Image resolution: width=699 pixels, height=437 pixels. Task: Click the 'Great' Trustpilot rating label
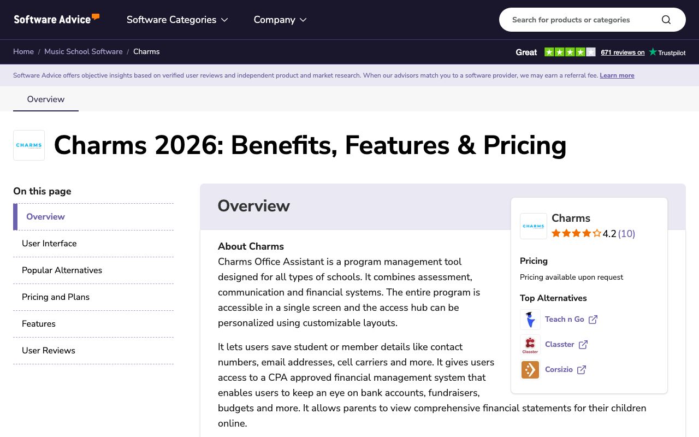pos(526,52)
